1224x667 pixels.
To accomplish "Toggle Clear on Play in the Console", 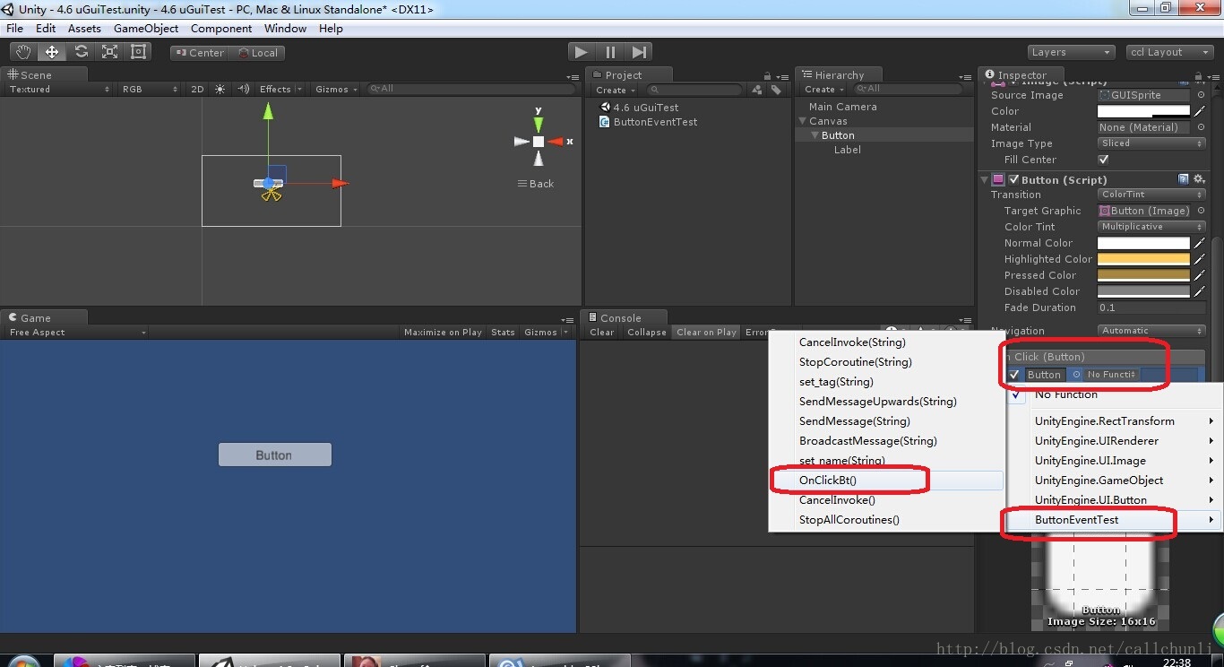I will (x=706, y=332).
